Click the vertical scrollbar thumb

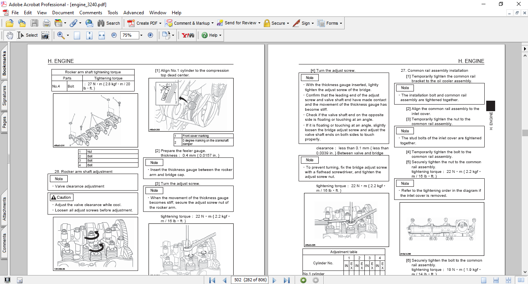click(x=525, y=133)
